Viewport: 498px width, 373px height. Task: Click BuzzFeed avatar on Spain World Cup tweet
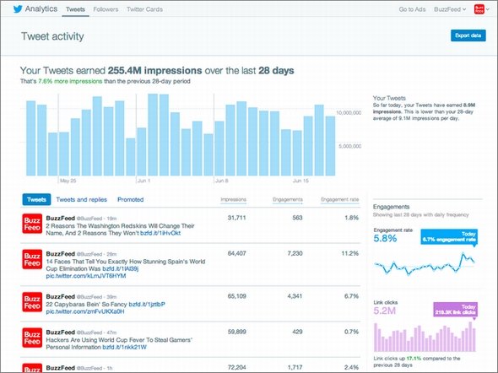click(32, 259)
